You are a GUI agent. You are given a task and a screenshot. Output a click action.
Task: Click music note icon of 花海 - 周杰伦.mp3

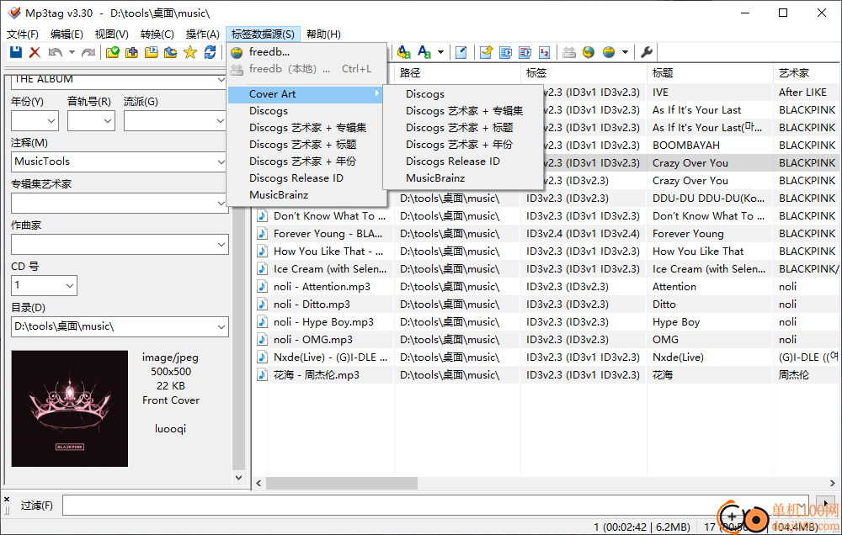pos(262,374)
